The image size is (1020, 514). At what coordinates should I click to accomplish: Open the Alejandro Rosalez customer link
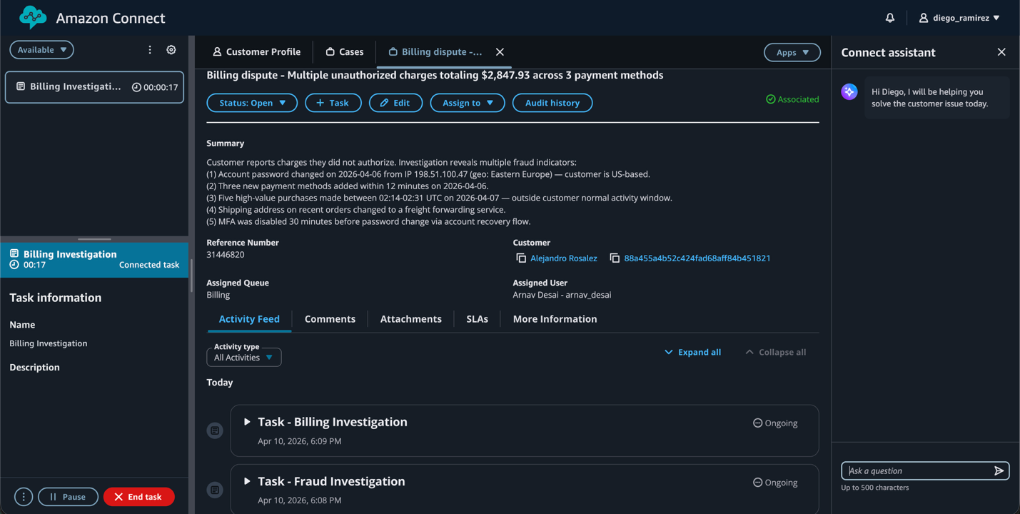point(564,258)
